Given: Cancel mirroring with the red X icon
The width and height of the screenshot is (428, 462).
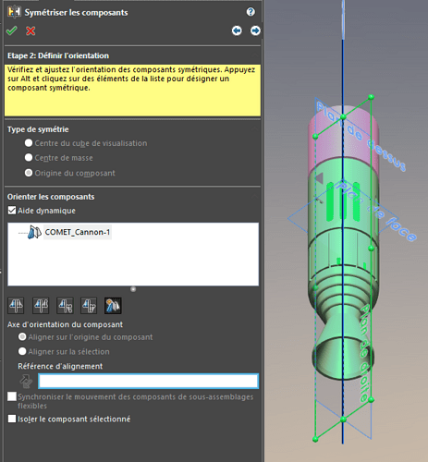Looking at the screenshot, I should click(x=31, y=30).
